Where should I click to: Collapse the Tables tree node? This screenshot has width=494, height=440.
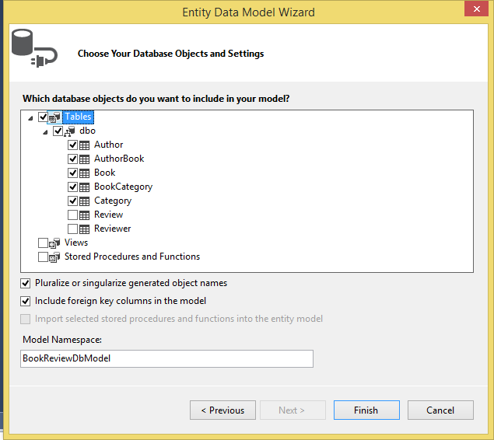pos(30,118)
